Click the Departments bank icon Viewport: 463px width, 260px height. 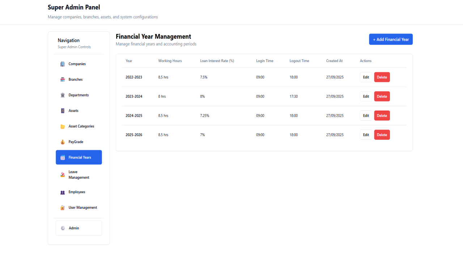tap(63, 95)
